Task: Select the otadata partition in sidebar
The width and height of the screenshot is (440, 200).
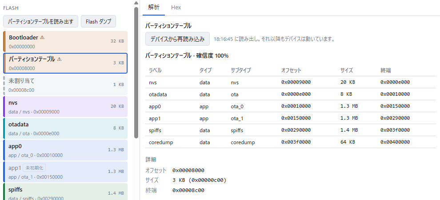Action: (x=65, y=128)
